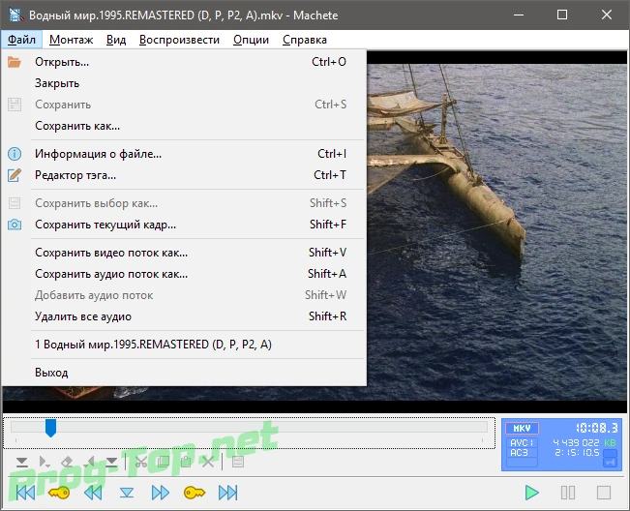Click the X Delete selection icon
Screen dimensions: 630x511
pyautogui.click(x=208, y=462)
